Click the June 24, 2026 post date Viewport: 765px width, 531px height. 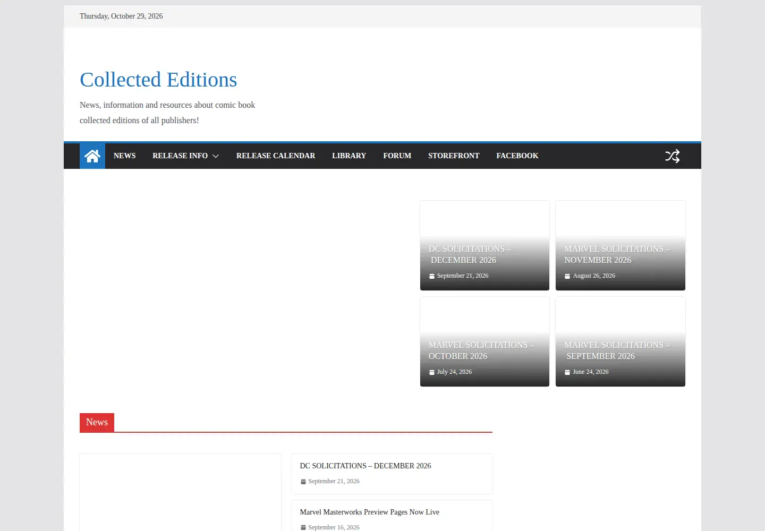[x=591, y=372]
